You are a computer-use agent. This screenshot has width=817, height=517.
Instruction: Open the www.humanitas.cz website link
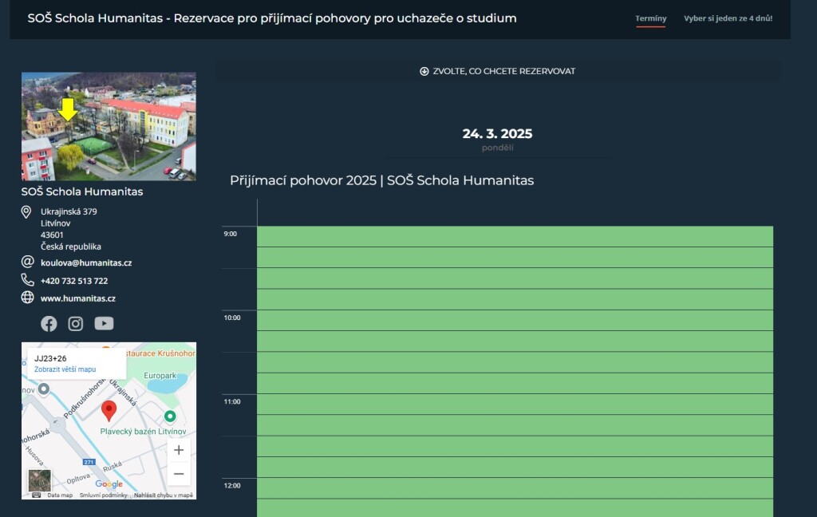tap(78, 298)
